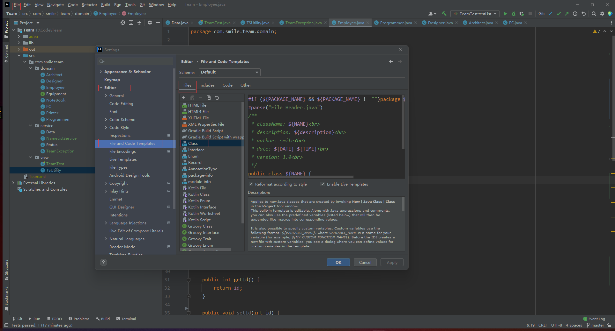Close the TeamException.java editor tab
Viewport: 615px width, 331px height.
point(325,23)
